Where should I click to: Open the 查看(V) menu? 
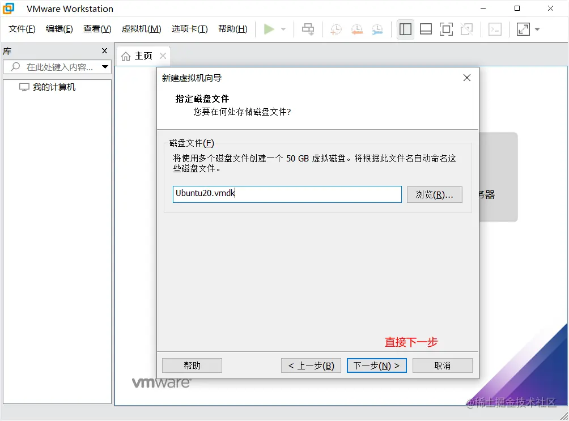pos(97,29)
